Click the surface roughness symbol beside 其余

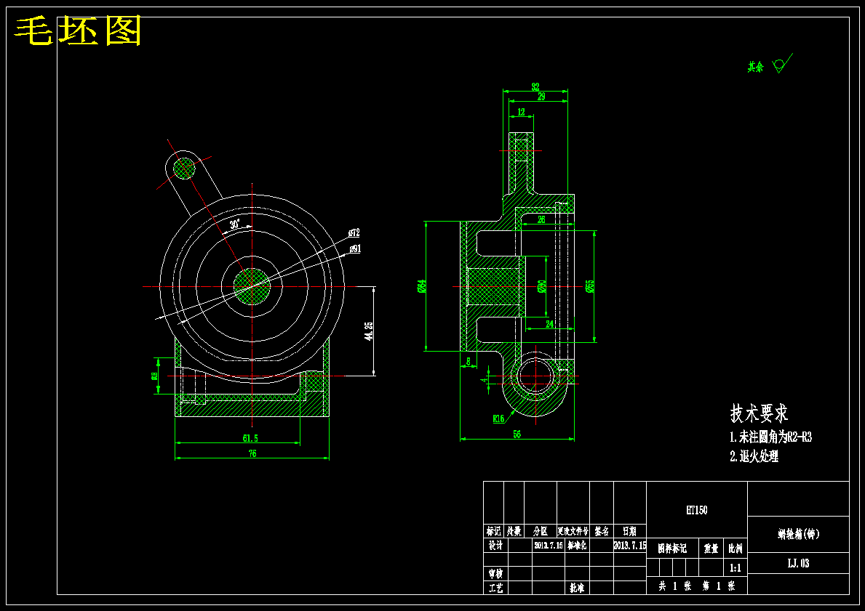(x=782, y=63)
